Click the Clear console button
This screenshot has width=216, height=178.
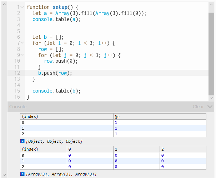pos(198,106)
